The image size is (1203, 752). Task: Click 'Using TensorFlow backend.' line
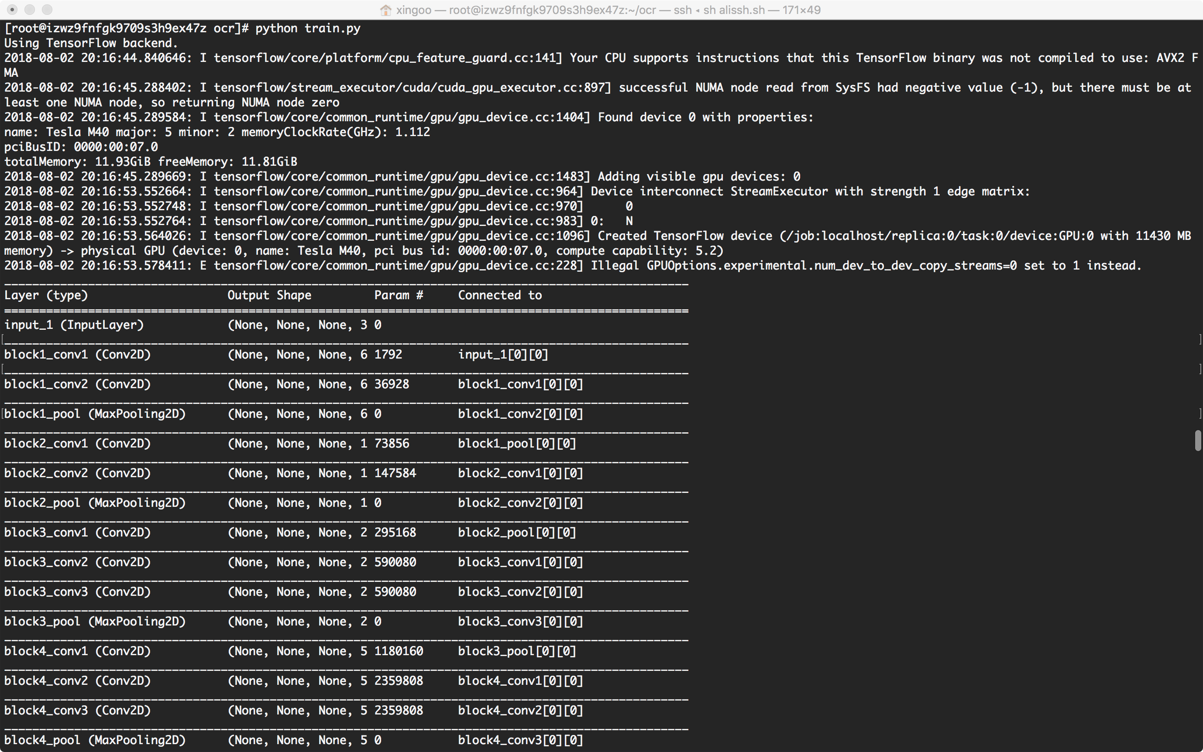(x=91, y=43)
